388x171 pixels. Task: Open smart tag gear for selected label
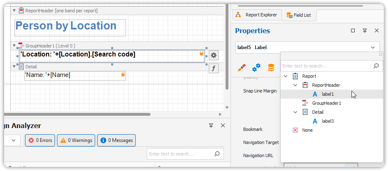click(213, 55)
